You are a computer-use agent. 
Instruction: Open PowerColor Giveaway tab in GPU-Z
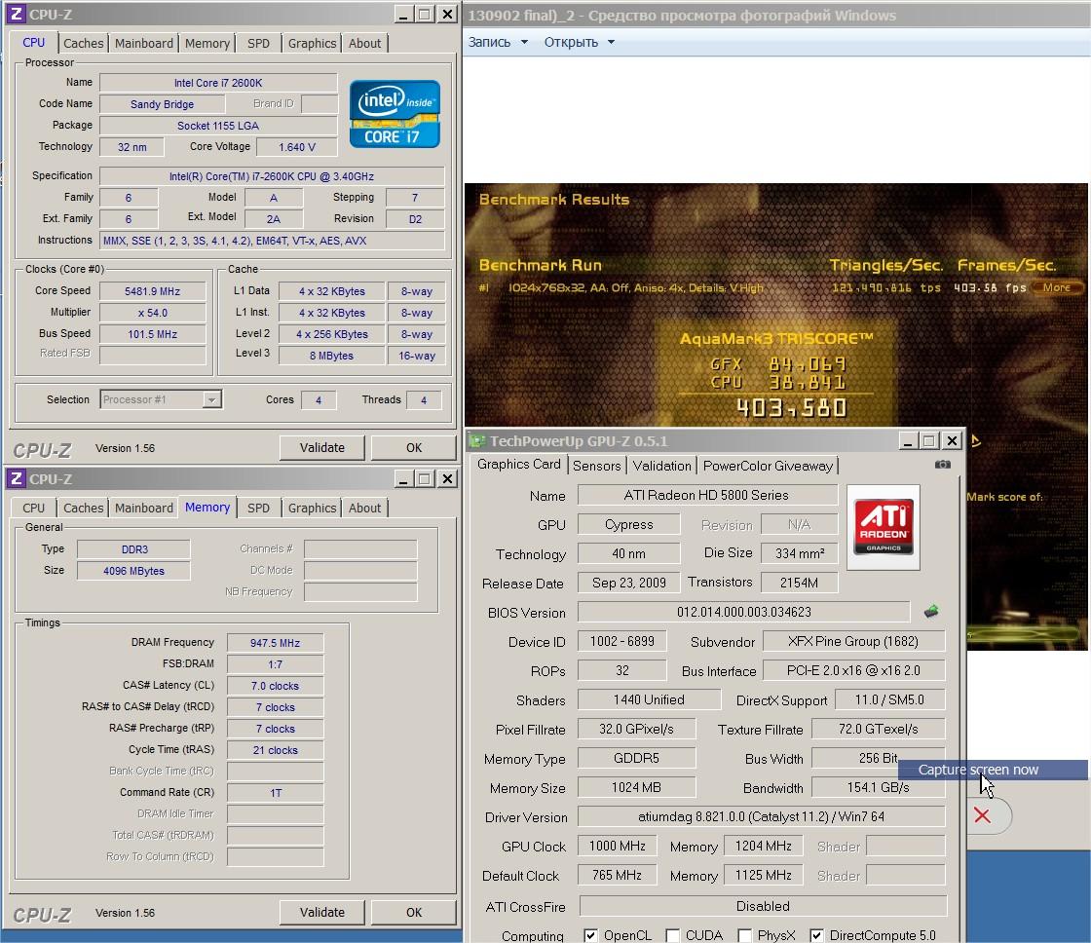point(768,466)
